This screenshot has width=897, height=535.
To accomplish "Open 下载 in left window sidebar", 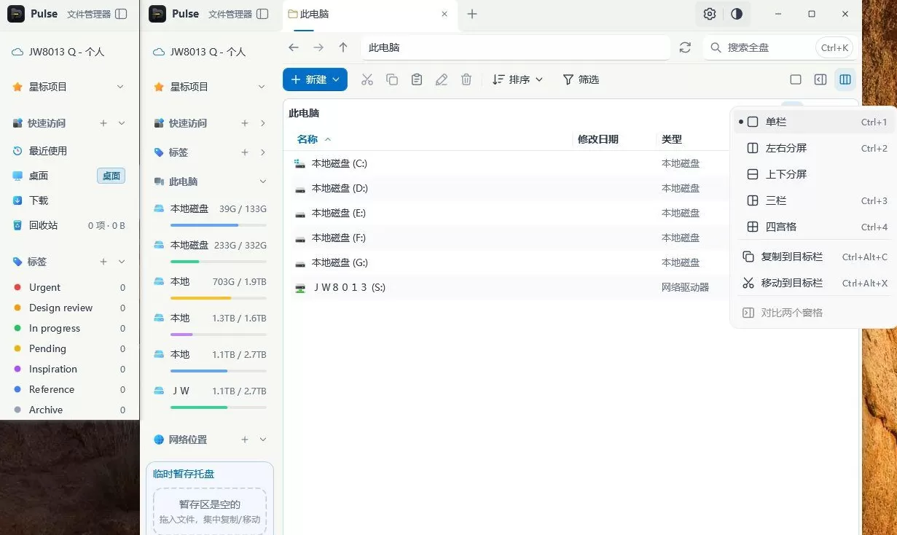I will coord(68,200).
